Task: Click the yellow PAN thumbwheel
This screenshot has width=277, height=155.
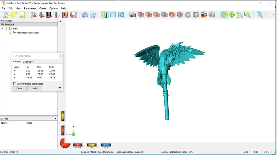Action: pyautogui.click(x=92, y=145)
